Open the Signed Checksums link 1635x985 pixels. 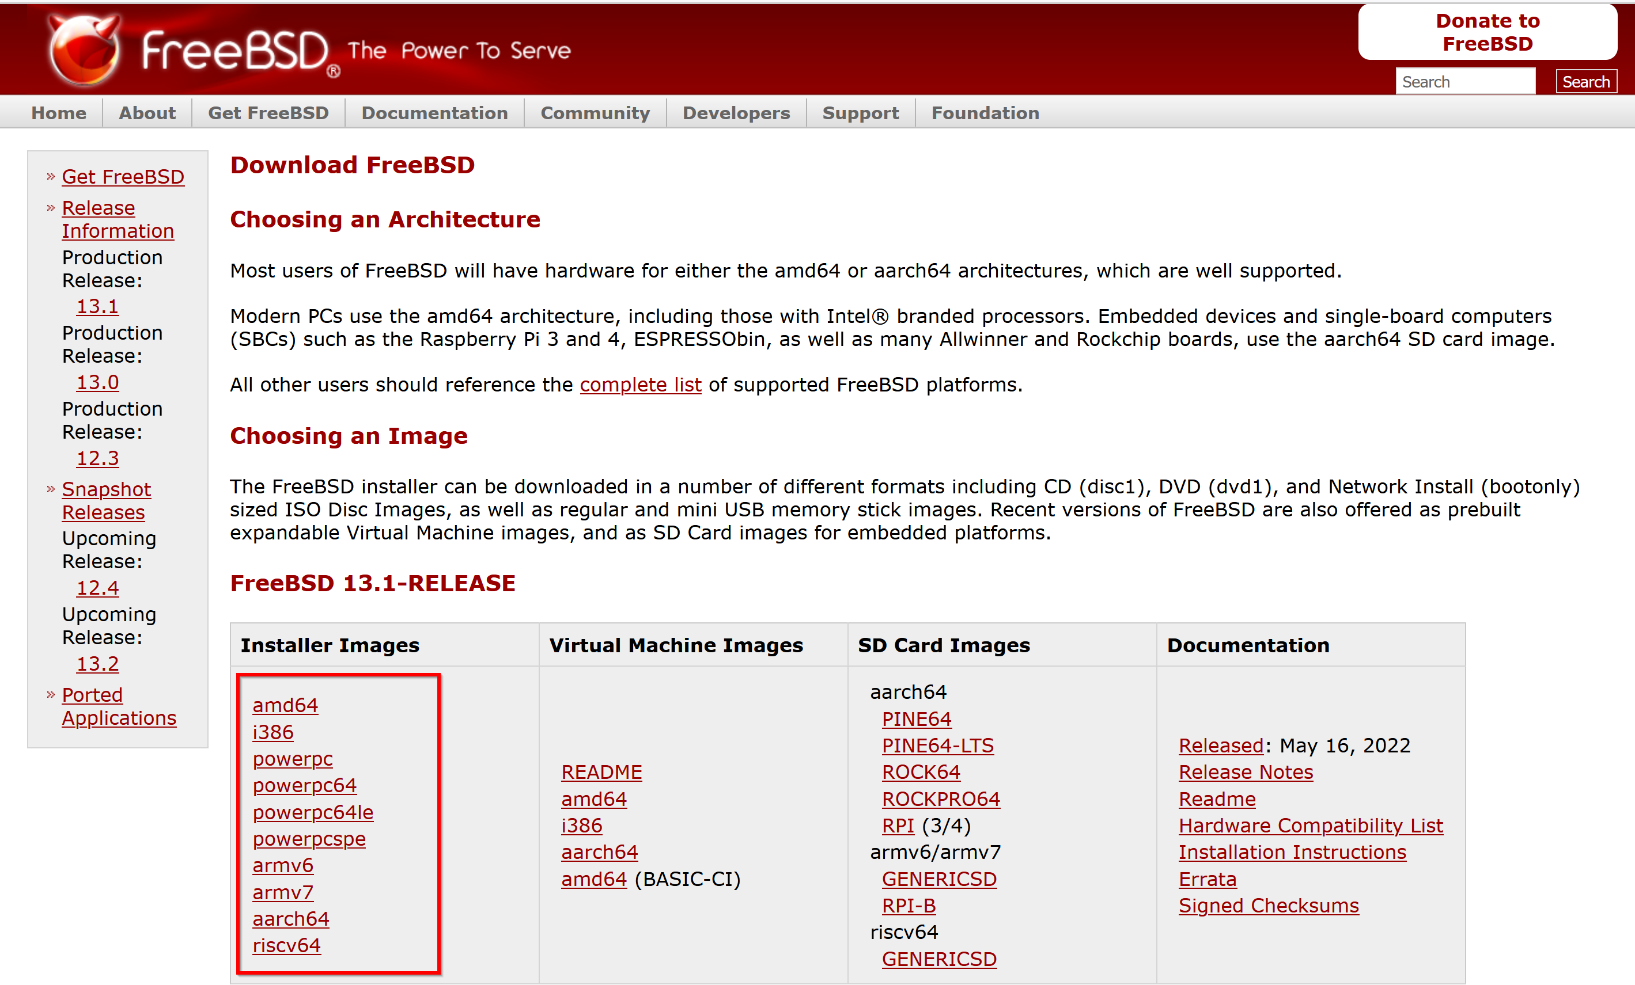click(x=1269, y=906)
